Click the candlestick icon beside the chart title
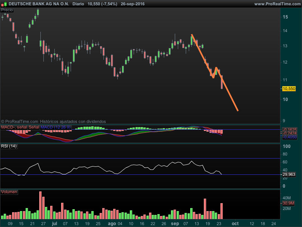This screenshot has height=227, width=302. [x=4, y=4]
